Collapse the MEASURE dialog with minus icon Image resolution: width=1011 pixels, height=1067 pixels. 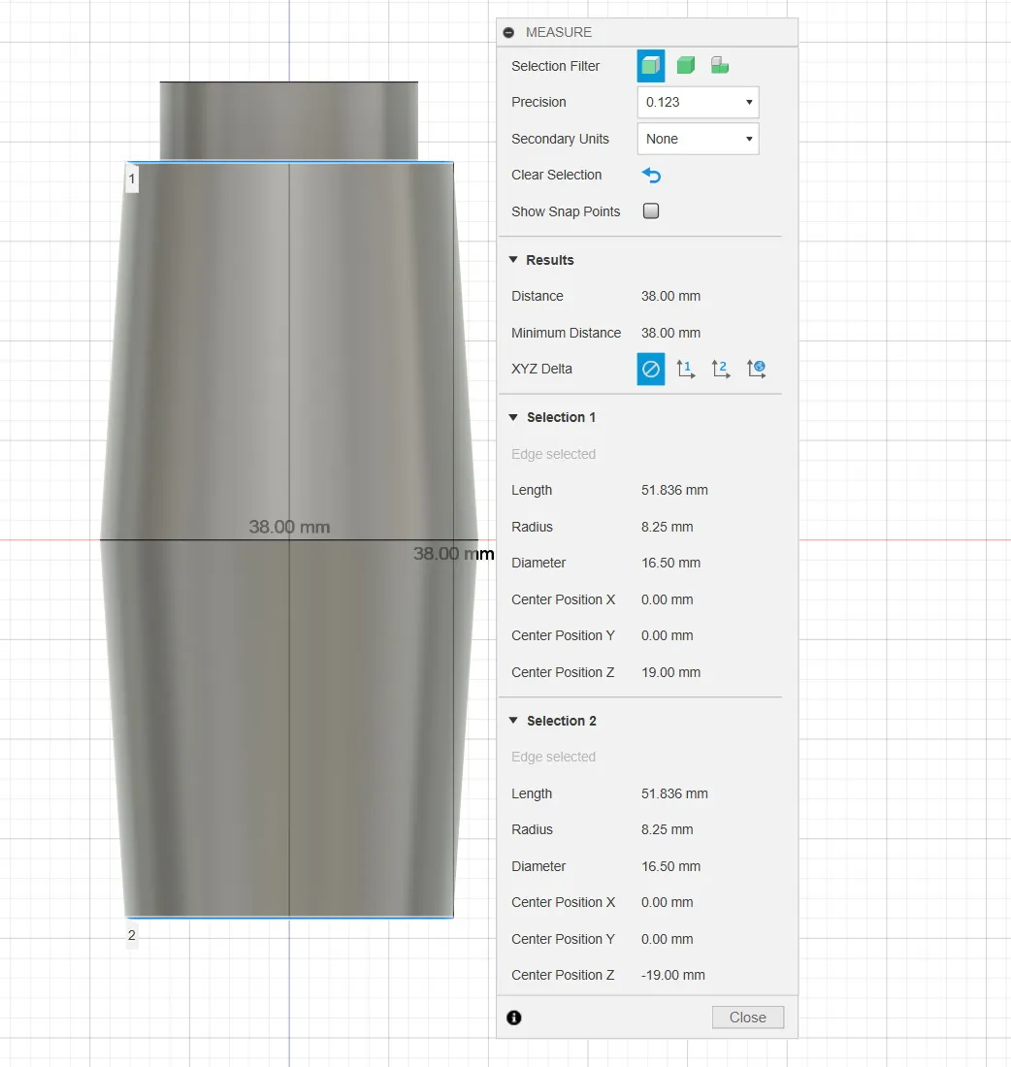[x=508, y=32]
